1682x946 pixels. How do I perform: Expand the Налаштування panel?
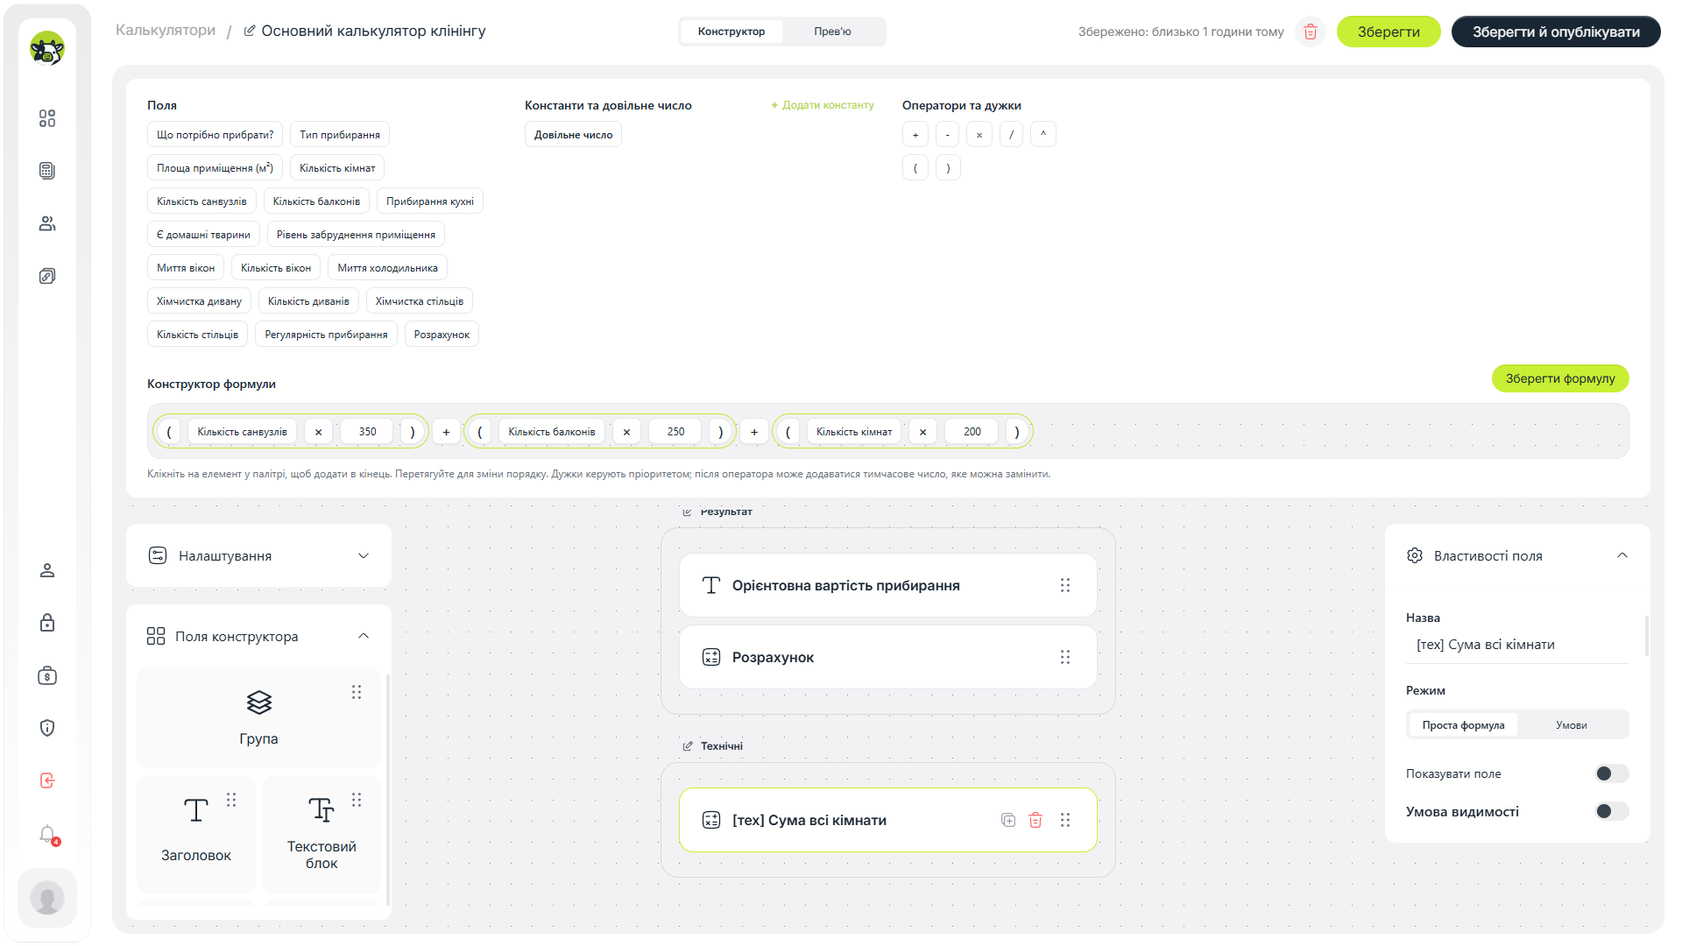point(364,555)
